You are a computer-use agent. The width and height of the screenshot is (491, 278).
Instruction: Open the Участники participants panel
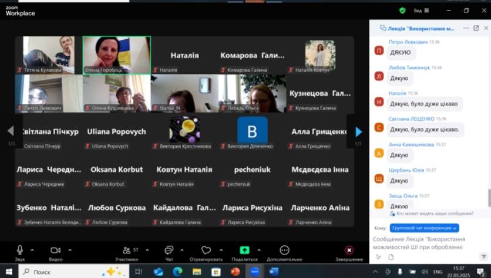(x=126, y=250)
